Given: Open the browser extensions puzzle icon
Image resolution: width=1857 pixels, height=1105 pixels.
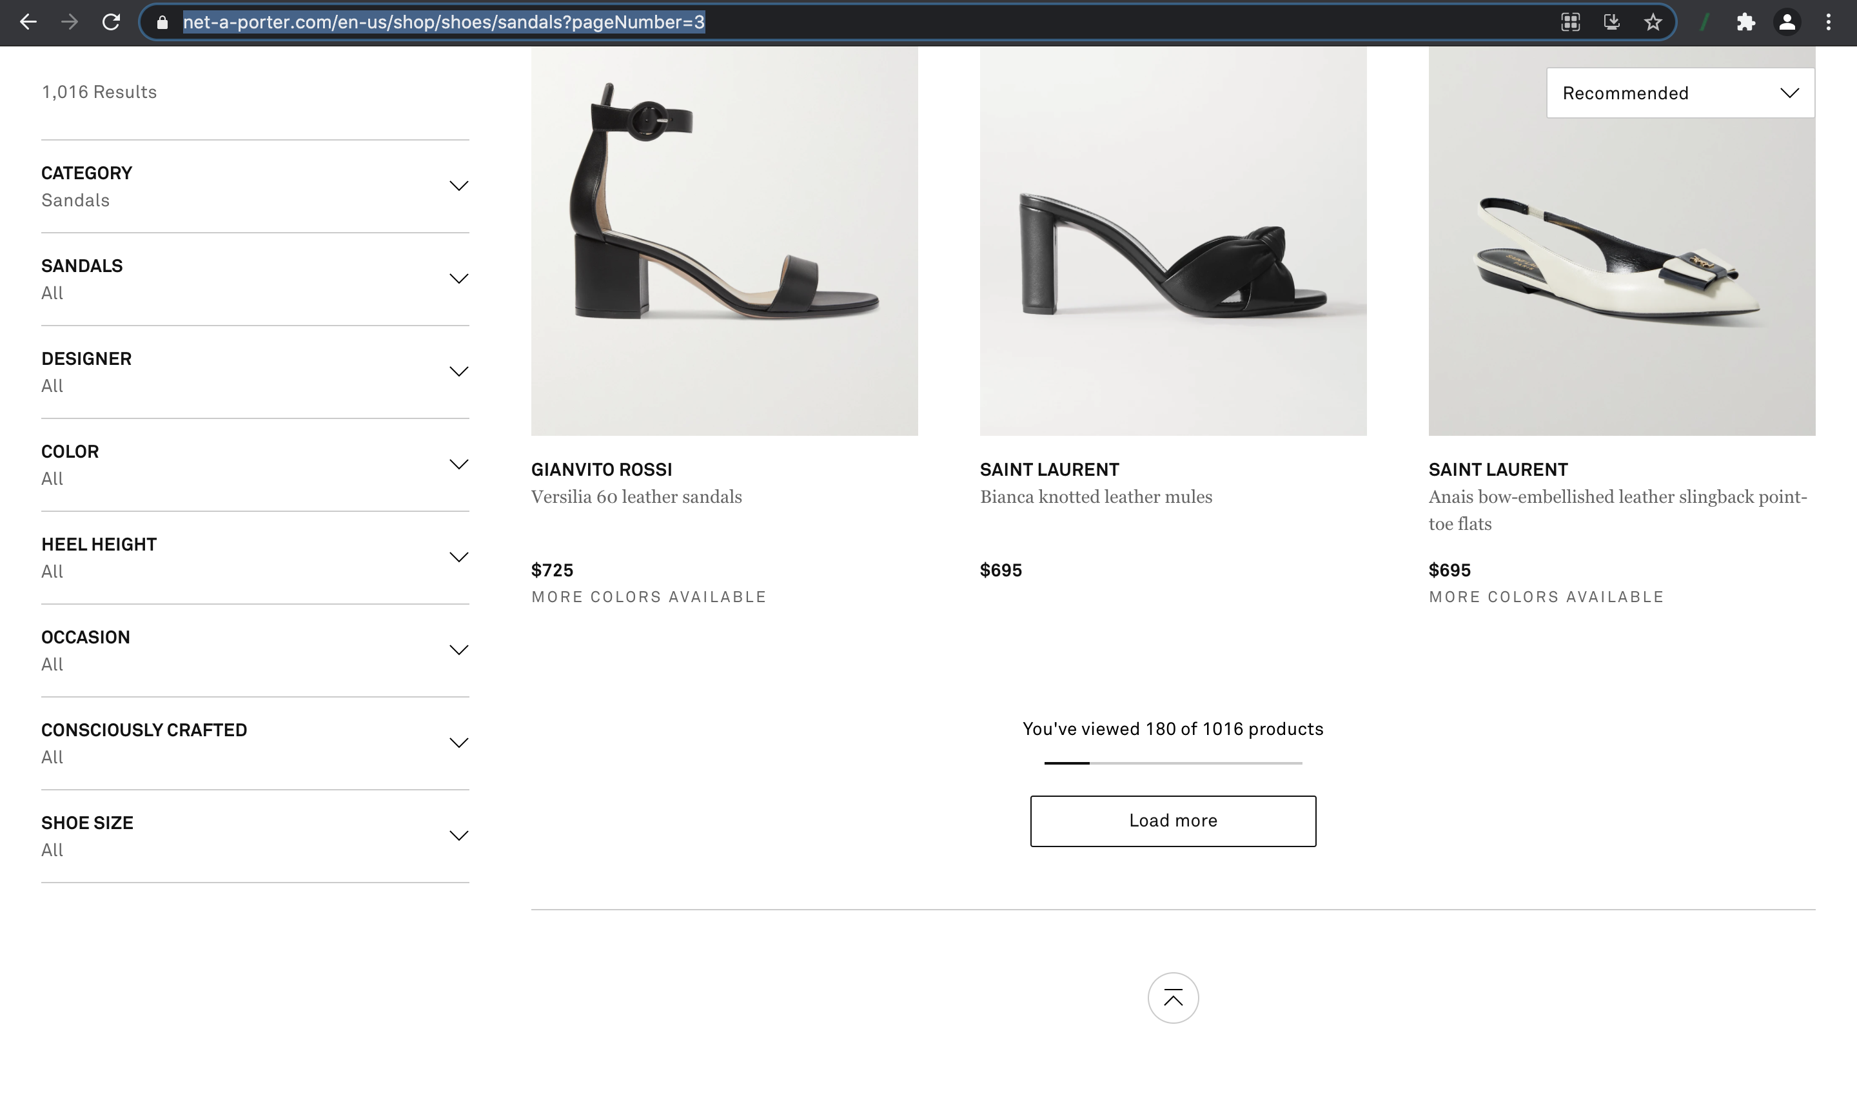Looking at the screenshot, I should [1745, 23].
